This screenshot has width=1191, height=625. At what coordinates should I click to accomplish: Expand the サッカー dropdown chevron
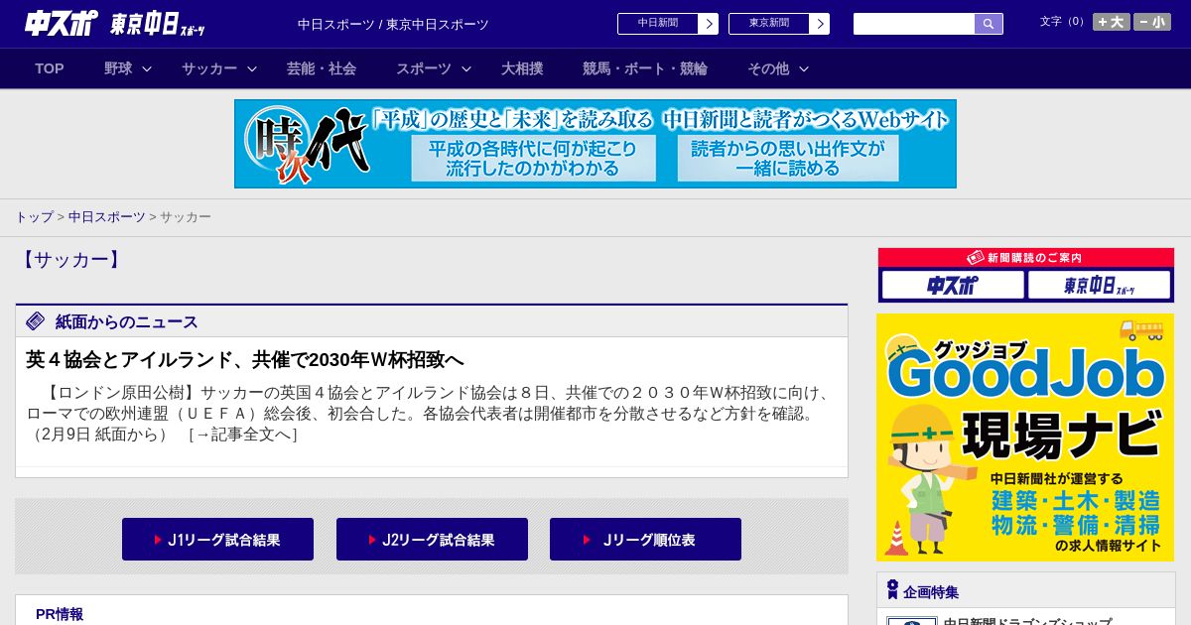tap(252, 68)
